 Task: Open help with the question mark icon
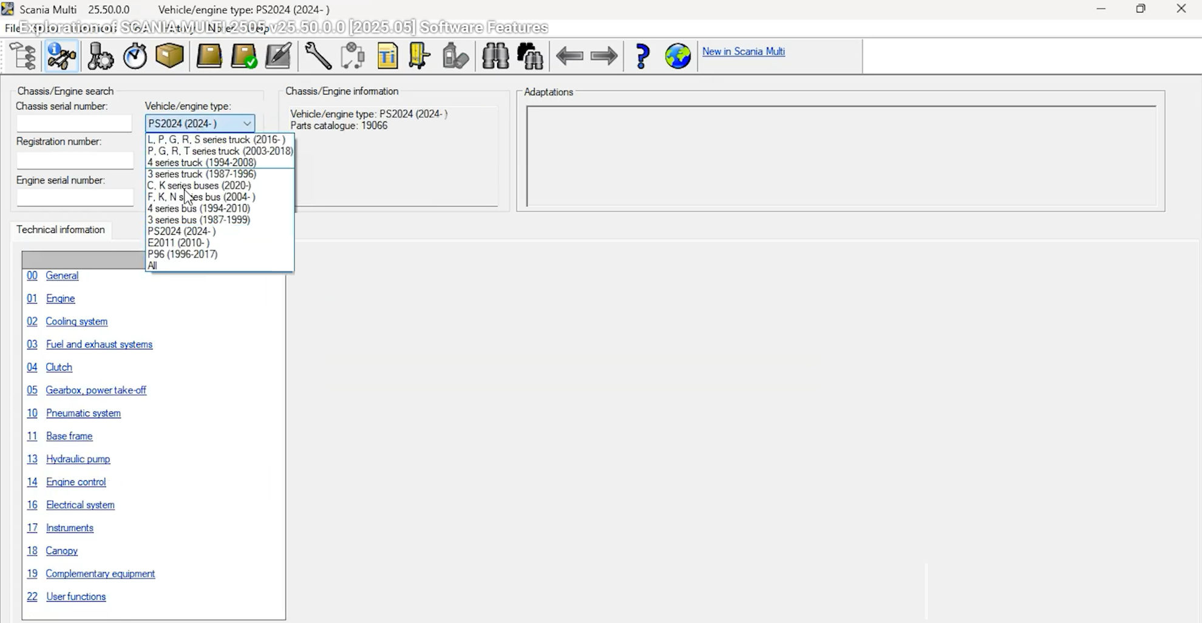642,56
